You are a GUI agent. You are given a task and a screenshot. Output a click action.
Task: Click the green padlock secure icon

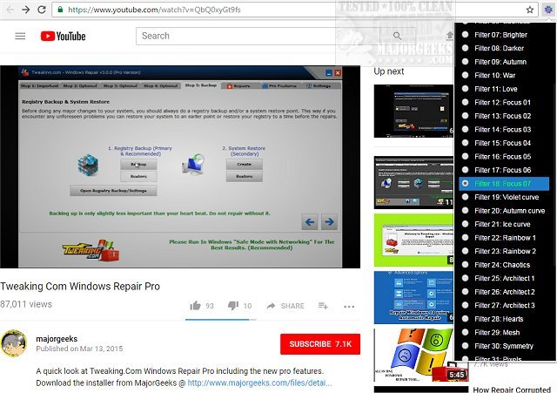tap(60, 10)
